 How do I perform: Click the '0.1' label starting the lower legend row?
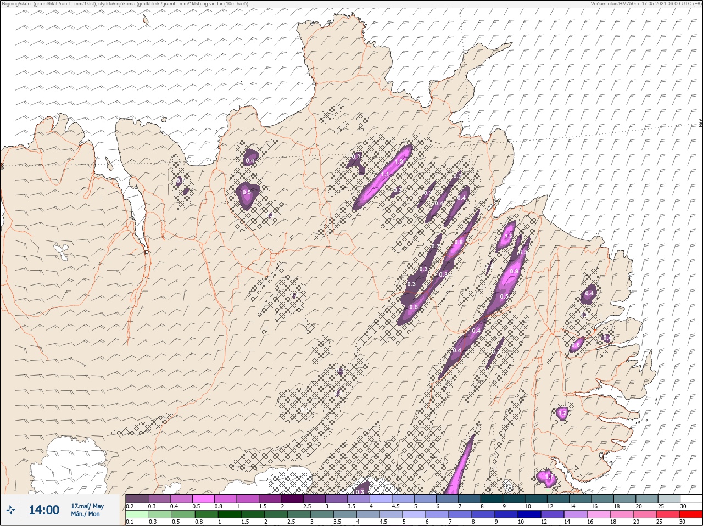(130, 522)
